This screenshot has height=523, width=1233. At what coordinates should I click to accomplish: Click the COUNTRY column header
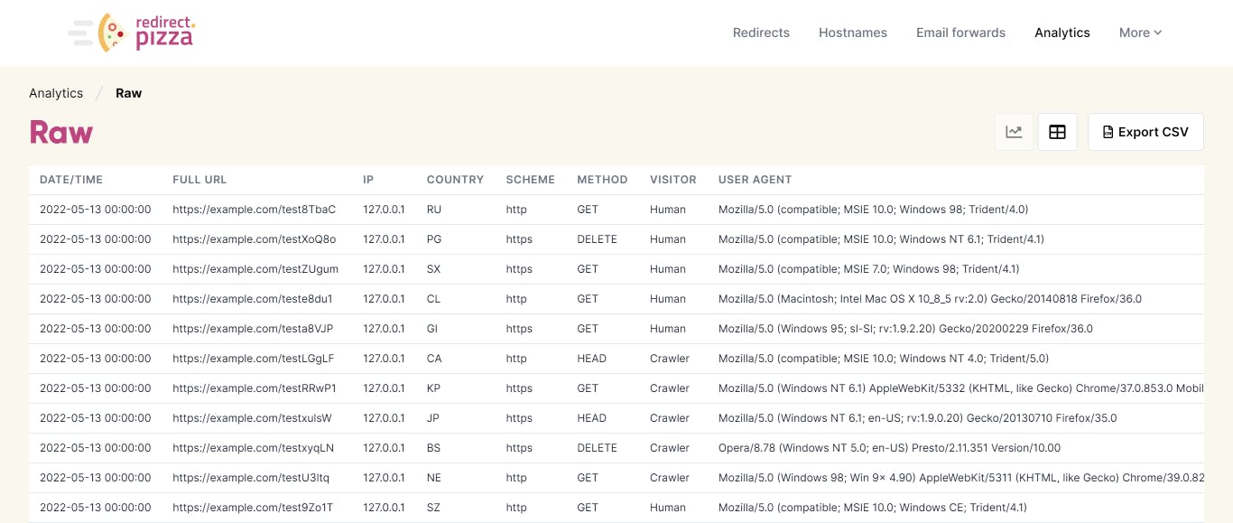click(455, 179)
